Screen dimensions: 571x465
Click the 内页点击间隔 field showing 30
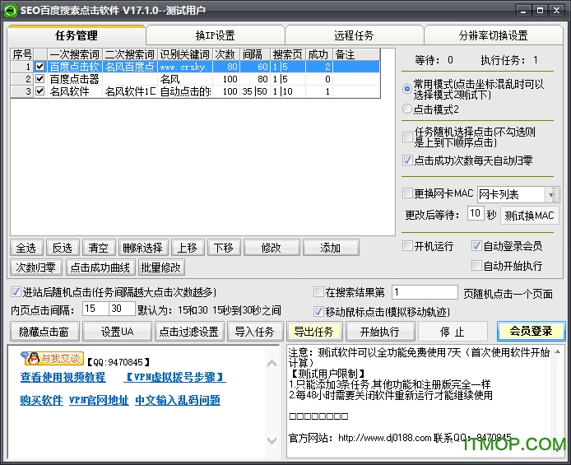coord(122,309)
